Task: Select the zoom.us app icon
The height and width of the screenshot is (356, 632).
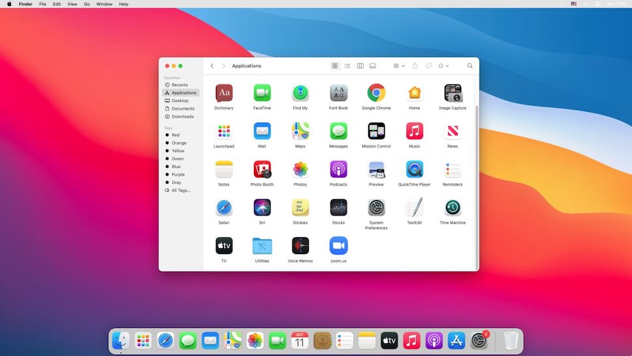Action: click(x=338, y=246)
